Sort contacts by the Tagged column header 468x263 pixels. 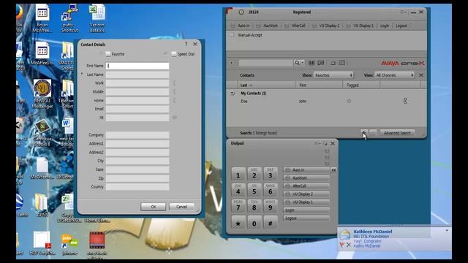[361, 85]
